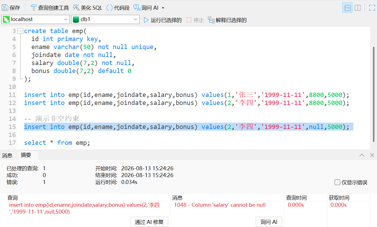Switch to the vertical split layout icon

358,8
